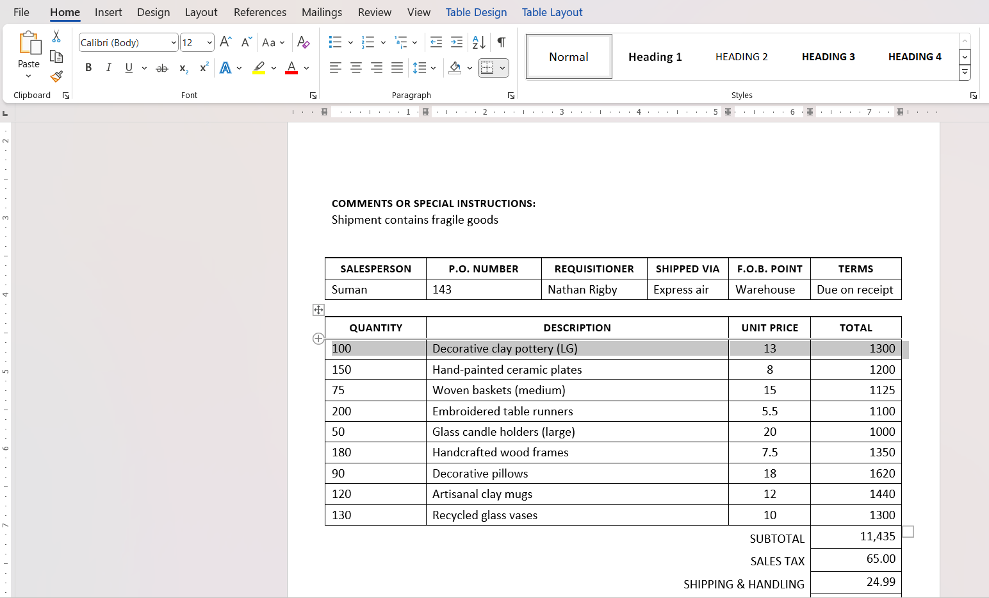Open the Change Case dropdown
This screenshot has height=598, width=989.
click(274, 42)
